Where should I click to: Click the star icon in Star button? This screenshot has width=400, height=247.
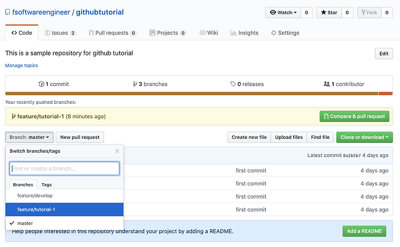(323, 12)
